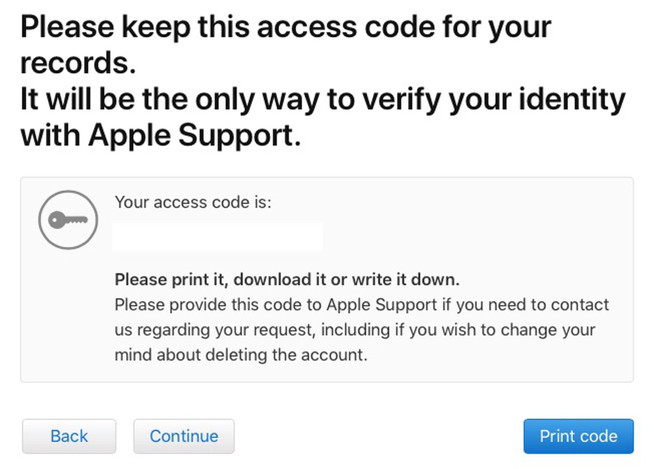This screenshot has height=469, width=654.
Task: Select the Continue option at bottom left
Action: (184, 436)
